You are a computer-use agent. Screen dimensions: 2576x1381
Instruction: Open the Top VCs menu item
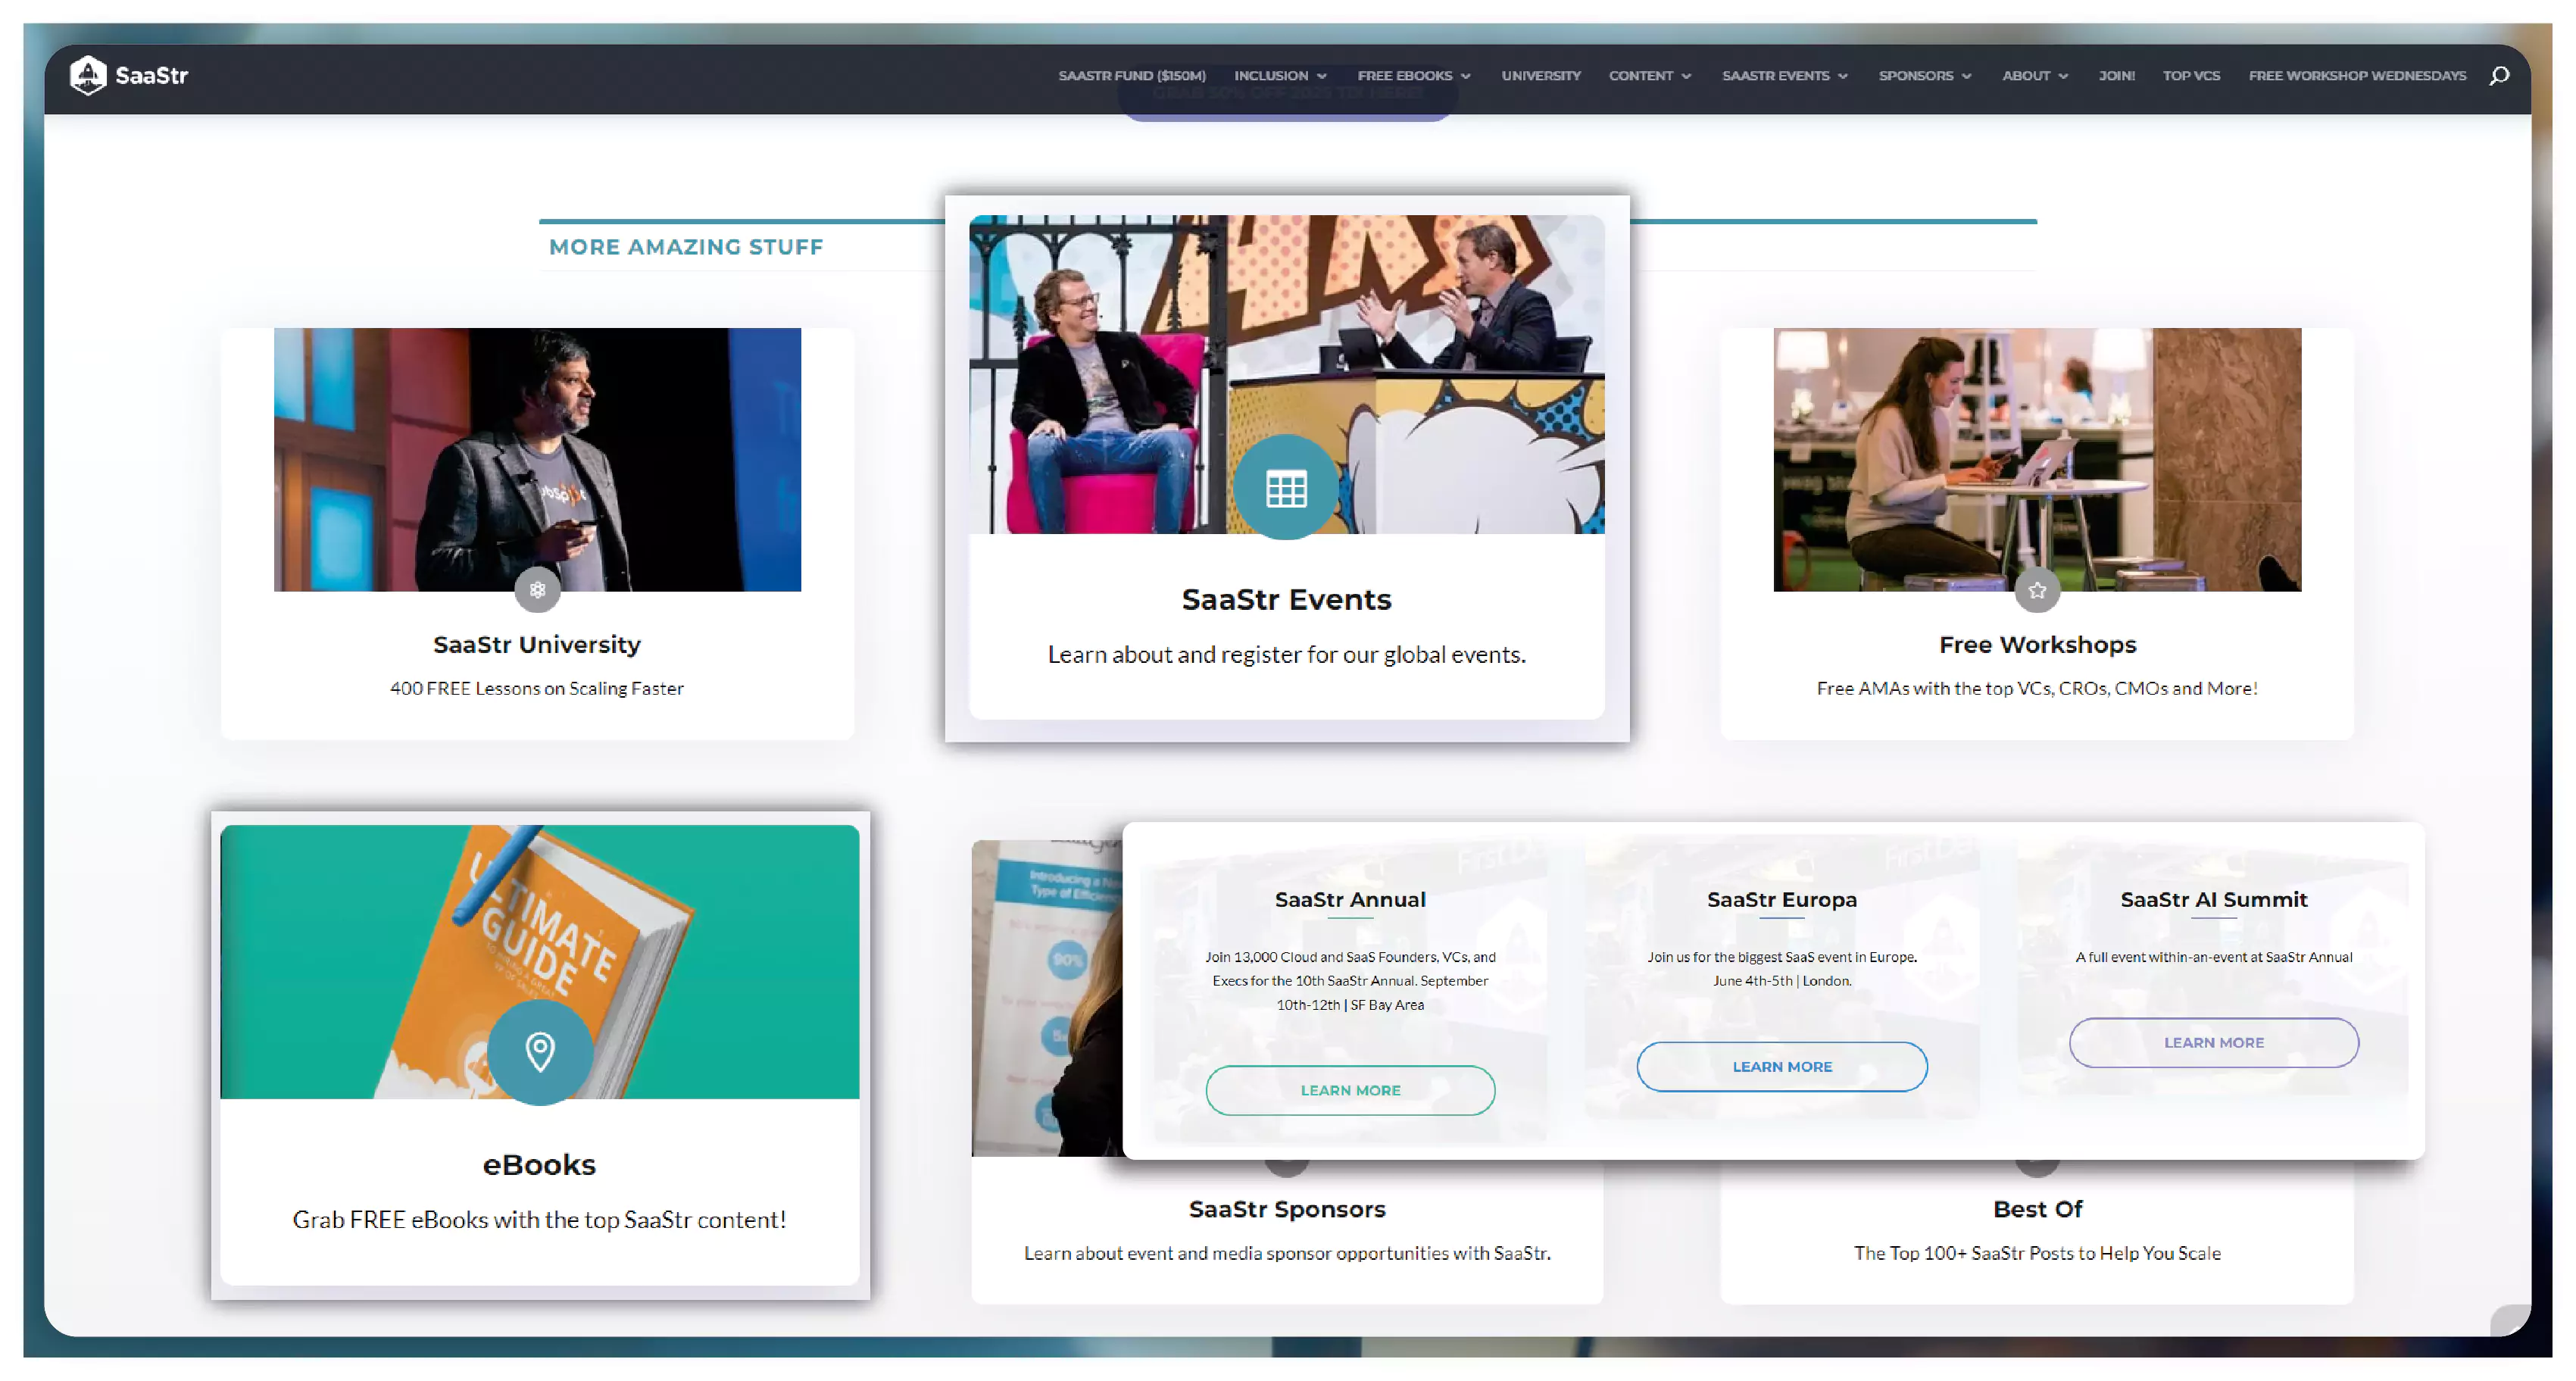coord(2191,76)
